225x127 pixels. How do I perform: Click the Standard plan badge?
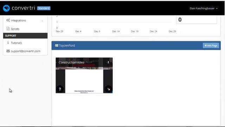(44, 8)
